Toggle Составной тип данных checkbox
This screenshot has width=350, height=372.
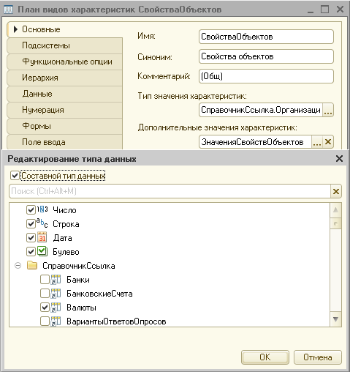(15, 176)
